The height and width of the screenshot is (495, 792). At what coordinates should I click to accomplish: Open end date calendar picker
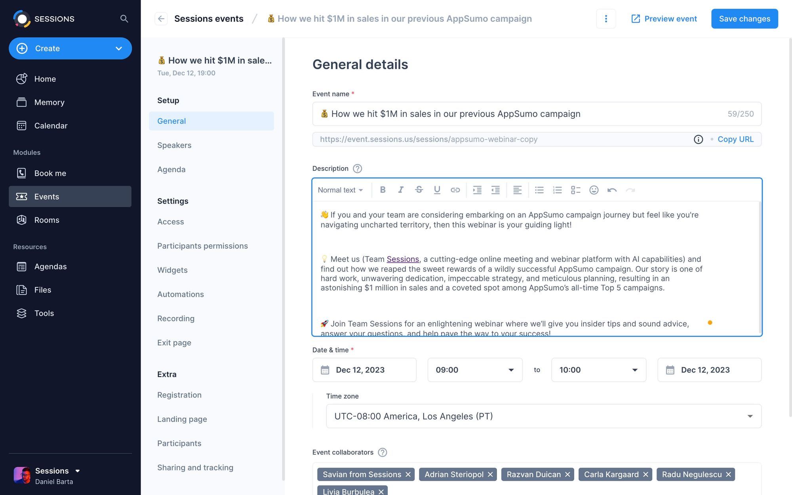[x=709, y=370]
